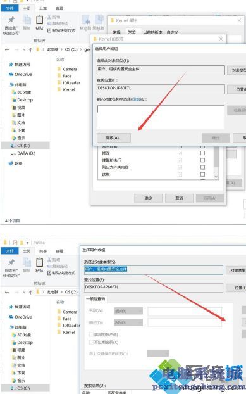Image resolution: width=246 pixels, height=394 pixels.
Task: Open the 文件 menu in upper Explorer window
Action: coord(9,8)
